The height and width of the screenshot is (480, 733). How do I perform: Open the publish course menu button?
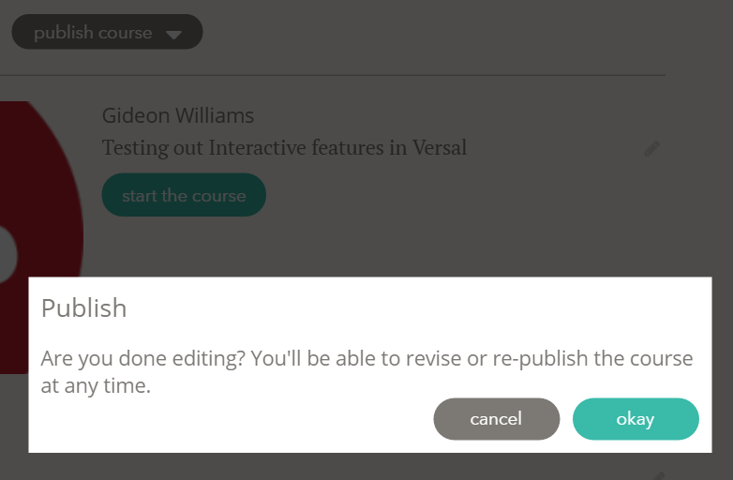107,33
